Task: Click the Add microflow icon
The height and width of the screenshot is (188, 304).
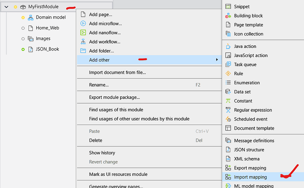Action: (x=83, y=24)
